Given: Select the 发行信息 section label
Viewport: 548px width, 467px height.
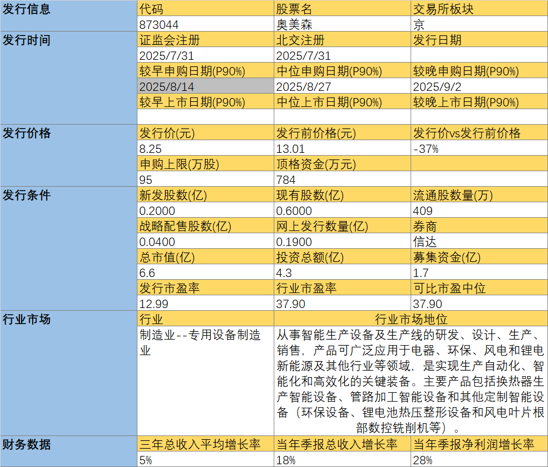Looking at the screenshot, I should 69,16.
